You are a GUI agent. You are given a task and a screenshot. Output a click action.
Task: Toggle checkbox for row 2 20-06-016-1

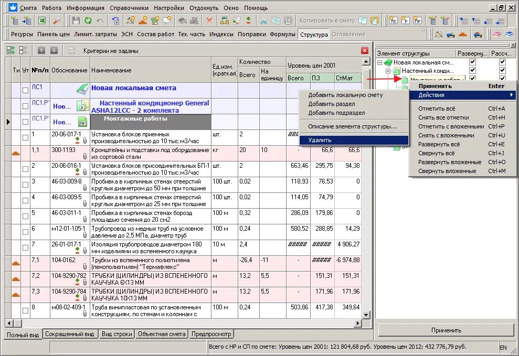(x=26, y=169)
